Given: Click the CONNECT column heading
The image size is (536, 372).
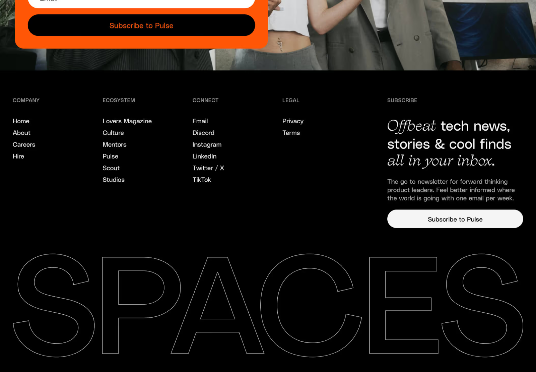Looking at the screenshot, I should click(x=205, y=100).
